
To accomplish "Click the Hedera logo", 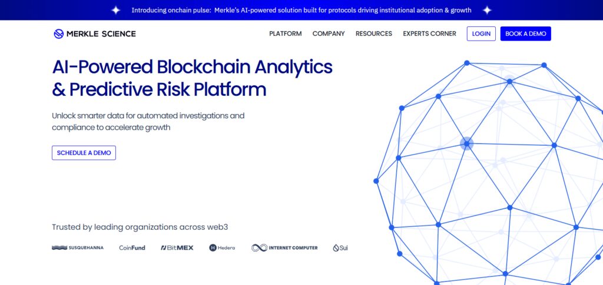I will pos(222,248).
